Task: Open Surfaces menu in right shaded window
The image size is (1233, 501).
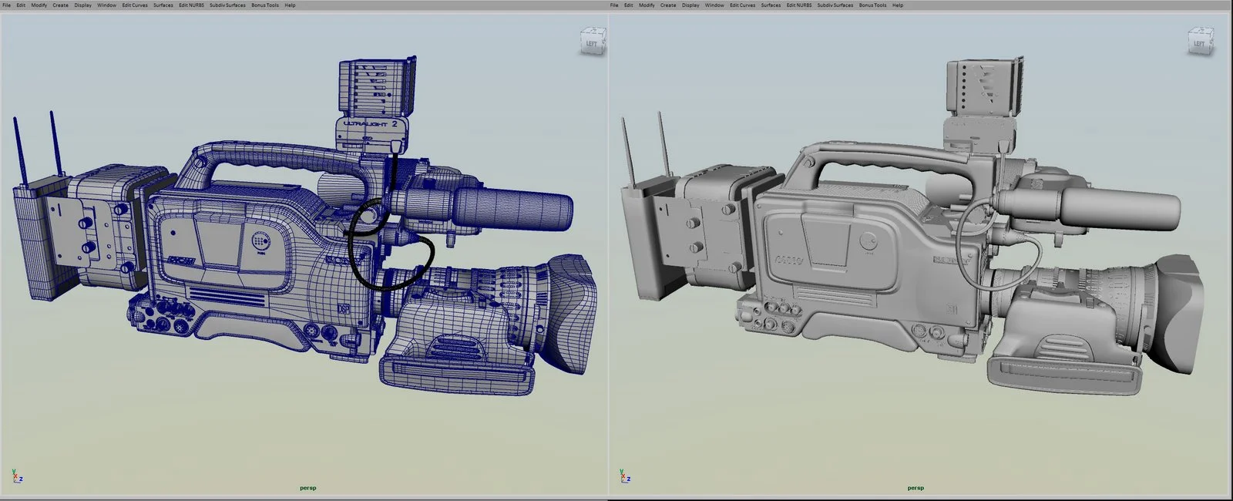Action: [x=771, y=5]
